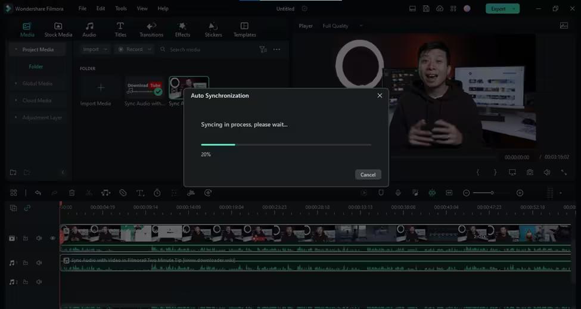581x309 pixels.
Task: Open the Transitions tab
Action: tap(151, 30)
